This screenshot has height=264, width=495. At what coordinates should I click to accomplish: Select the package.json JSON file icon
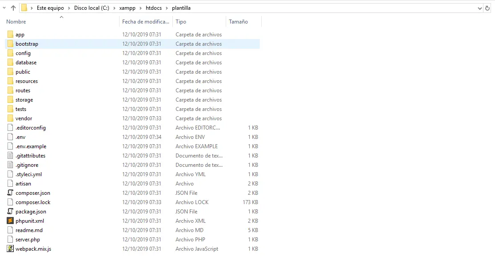coord(11,212)
